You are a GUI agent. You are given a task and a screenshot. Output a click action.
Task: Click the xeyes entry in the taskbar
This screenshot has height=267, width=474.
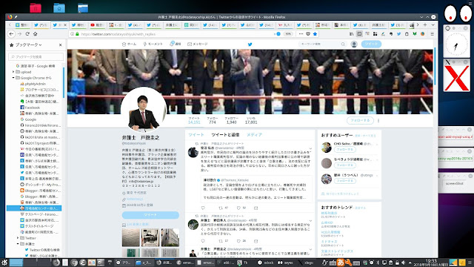[285, 263]
